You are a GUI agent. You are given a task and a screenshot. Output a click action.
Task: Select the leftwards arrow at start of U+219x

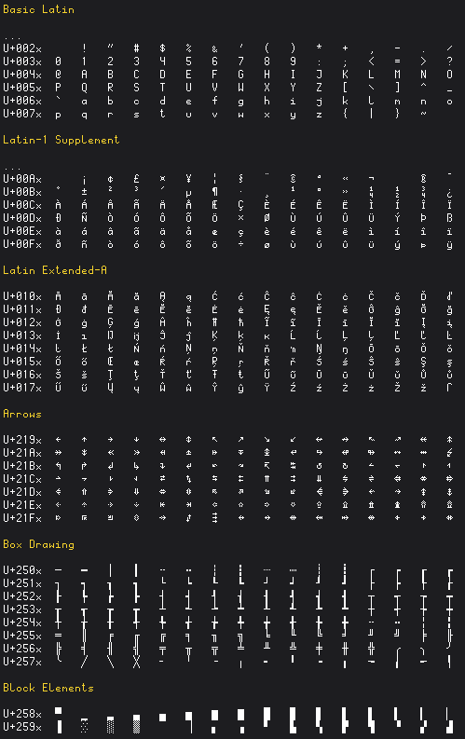click(58, 439)
